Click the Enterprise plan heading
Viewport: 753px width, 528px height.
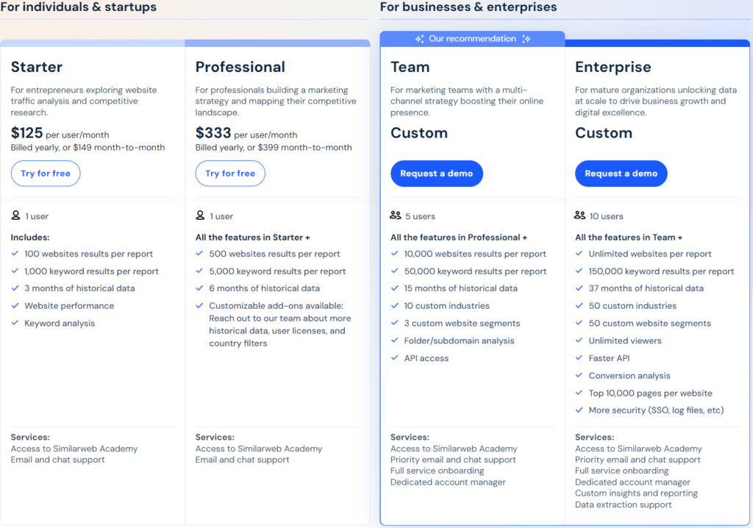613,66
